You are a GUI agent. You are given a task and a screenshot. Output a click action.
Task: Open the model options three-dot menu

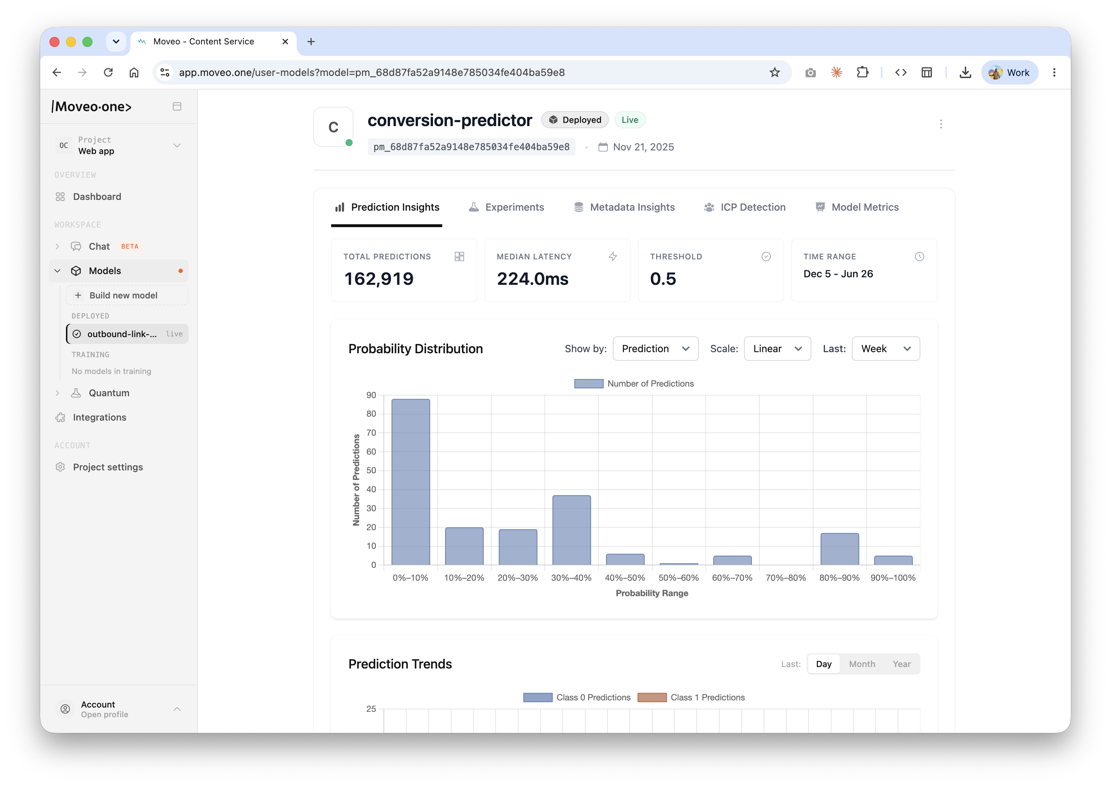tap(941, 124)
